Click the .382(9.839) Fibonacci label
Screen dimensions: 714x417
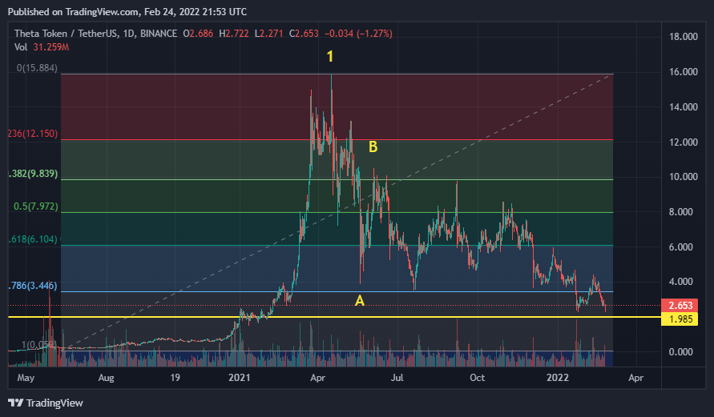click(33, 174)
